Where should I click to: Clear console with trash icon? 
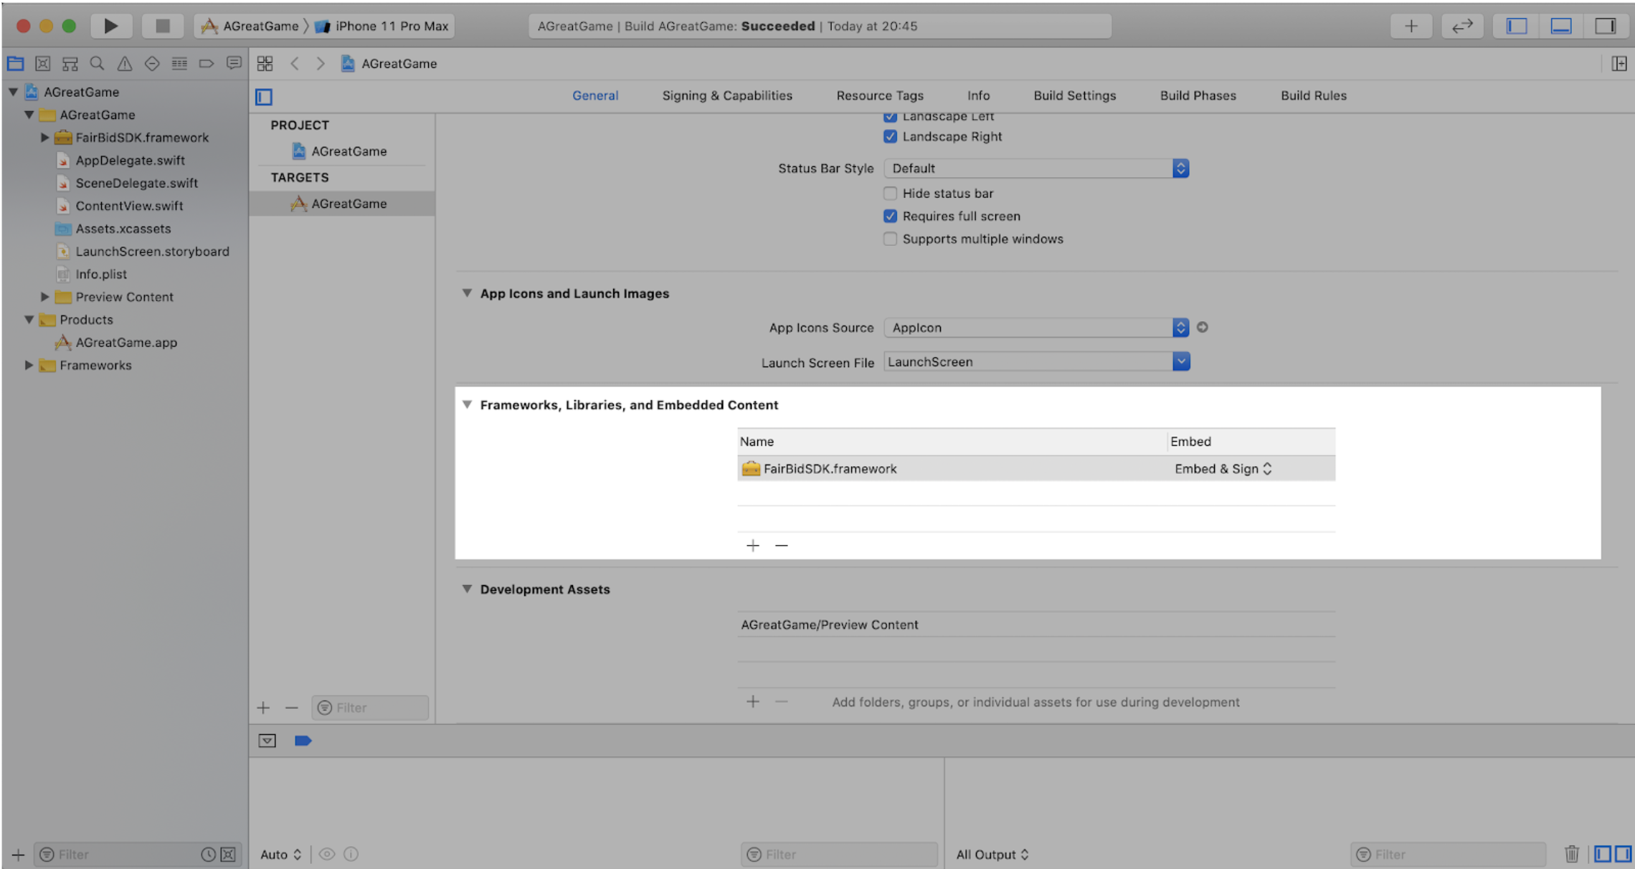(x=1572, y=854)
